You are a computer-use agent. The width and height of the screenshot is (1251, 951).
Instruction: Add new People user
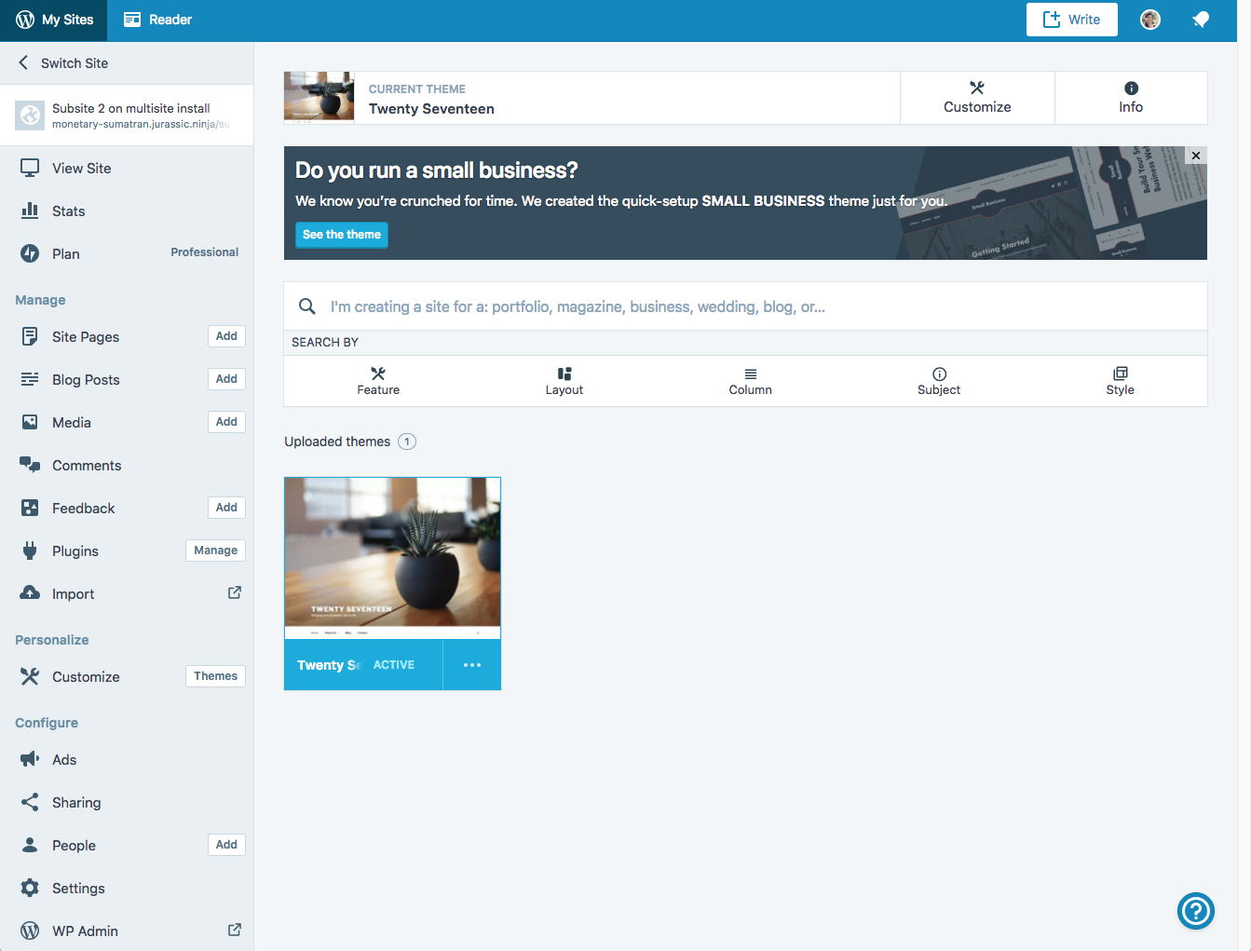tap(226, 845)
